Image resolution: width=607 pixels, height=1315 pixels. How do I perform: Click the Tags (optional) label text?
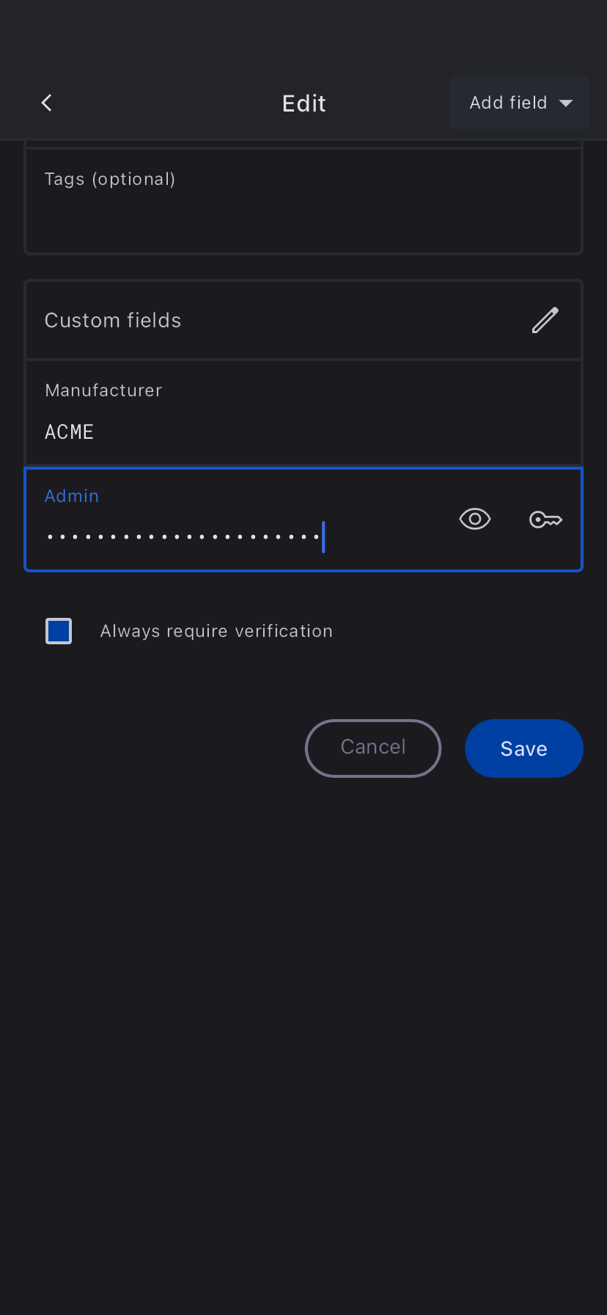[x=110, y=179]
